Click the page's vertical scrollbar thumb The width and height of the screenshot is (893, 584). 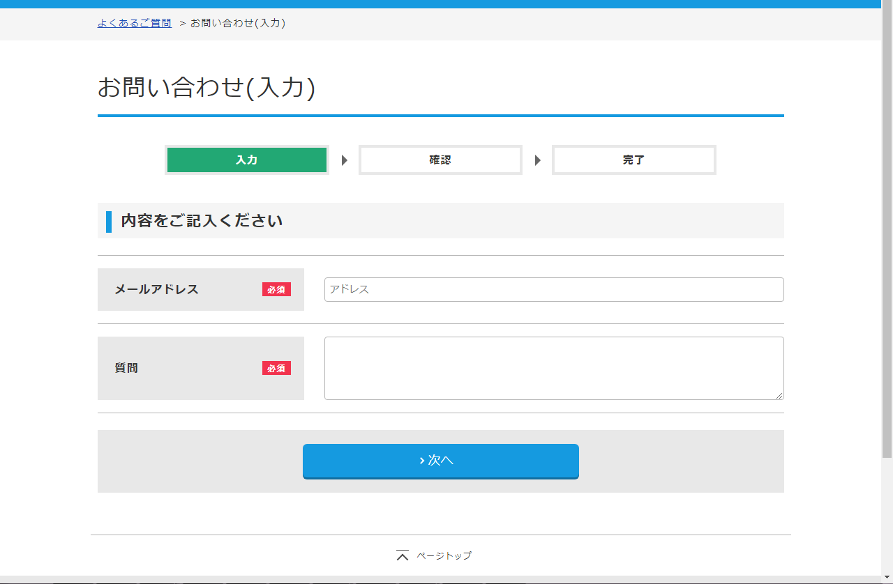coord(887,230)
